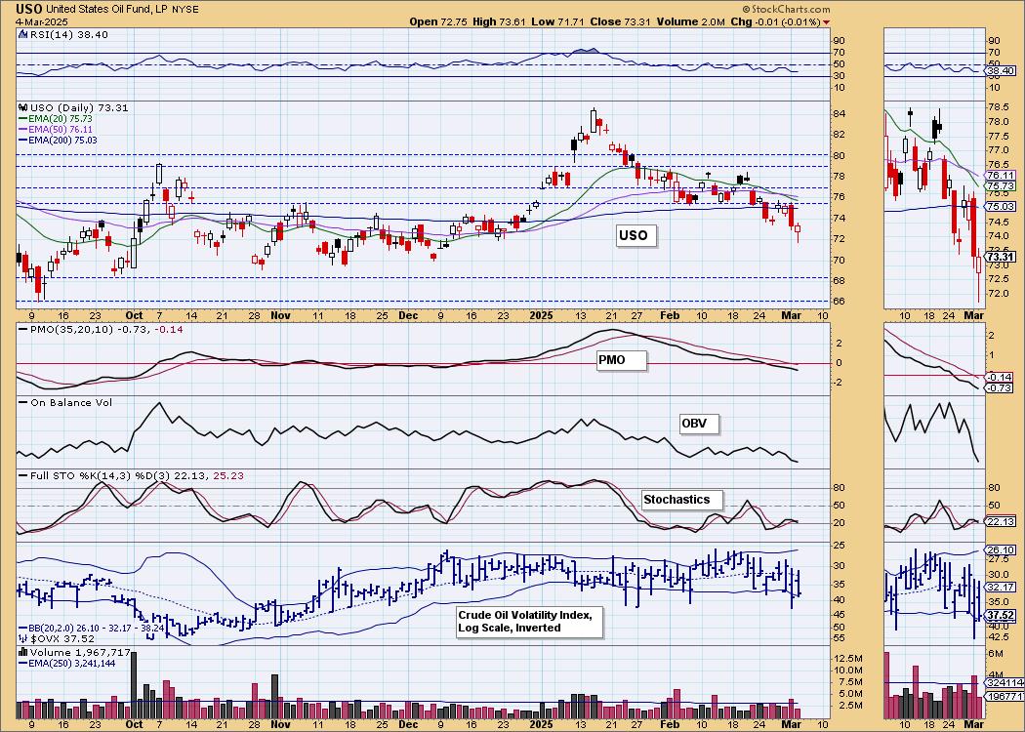The height and width of the screenshot is (732, 1025).
Task: Click the Volume 2.0M header value
Action: pyautogui.click(x=691, y=21)
